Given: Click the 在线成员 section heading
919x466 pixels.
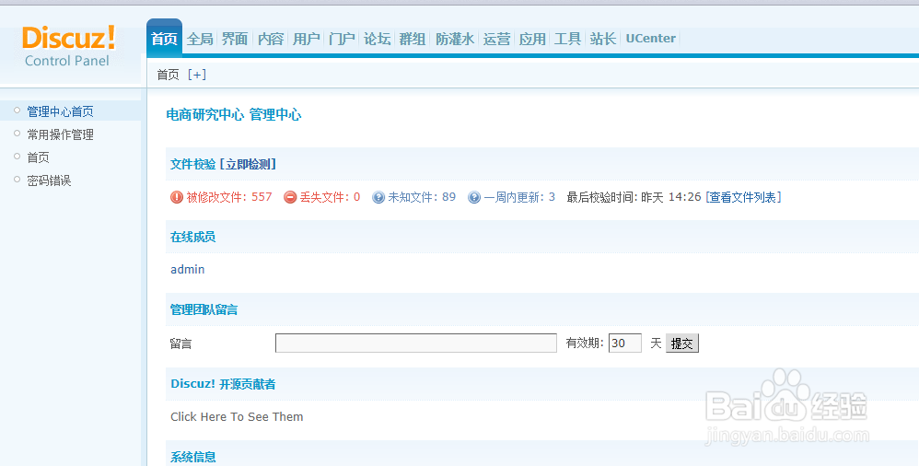Looking at the screenshot, I should click(192, 237).
